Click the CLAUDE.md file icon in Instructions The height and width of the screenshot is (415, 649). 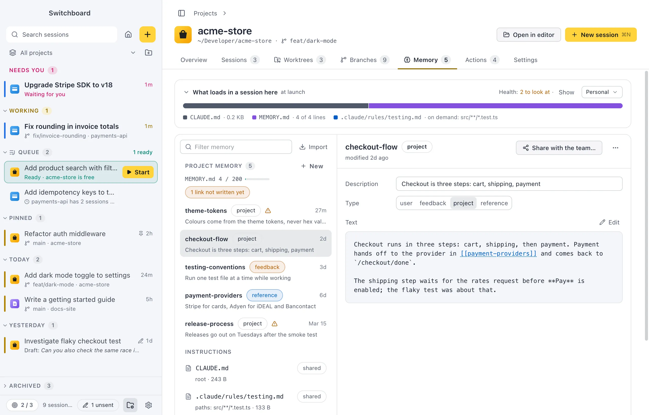[x=188, y=368]
